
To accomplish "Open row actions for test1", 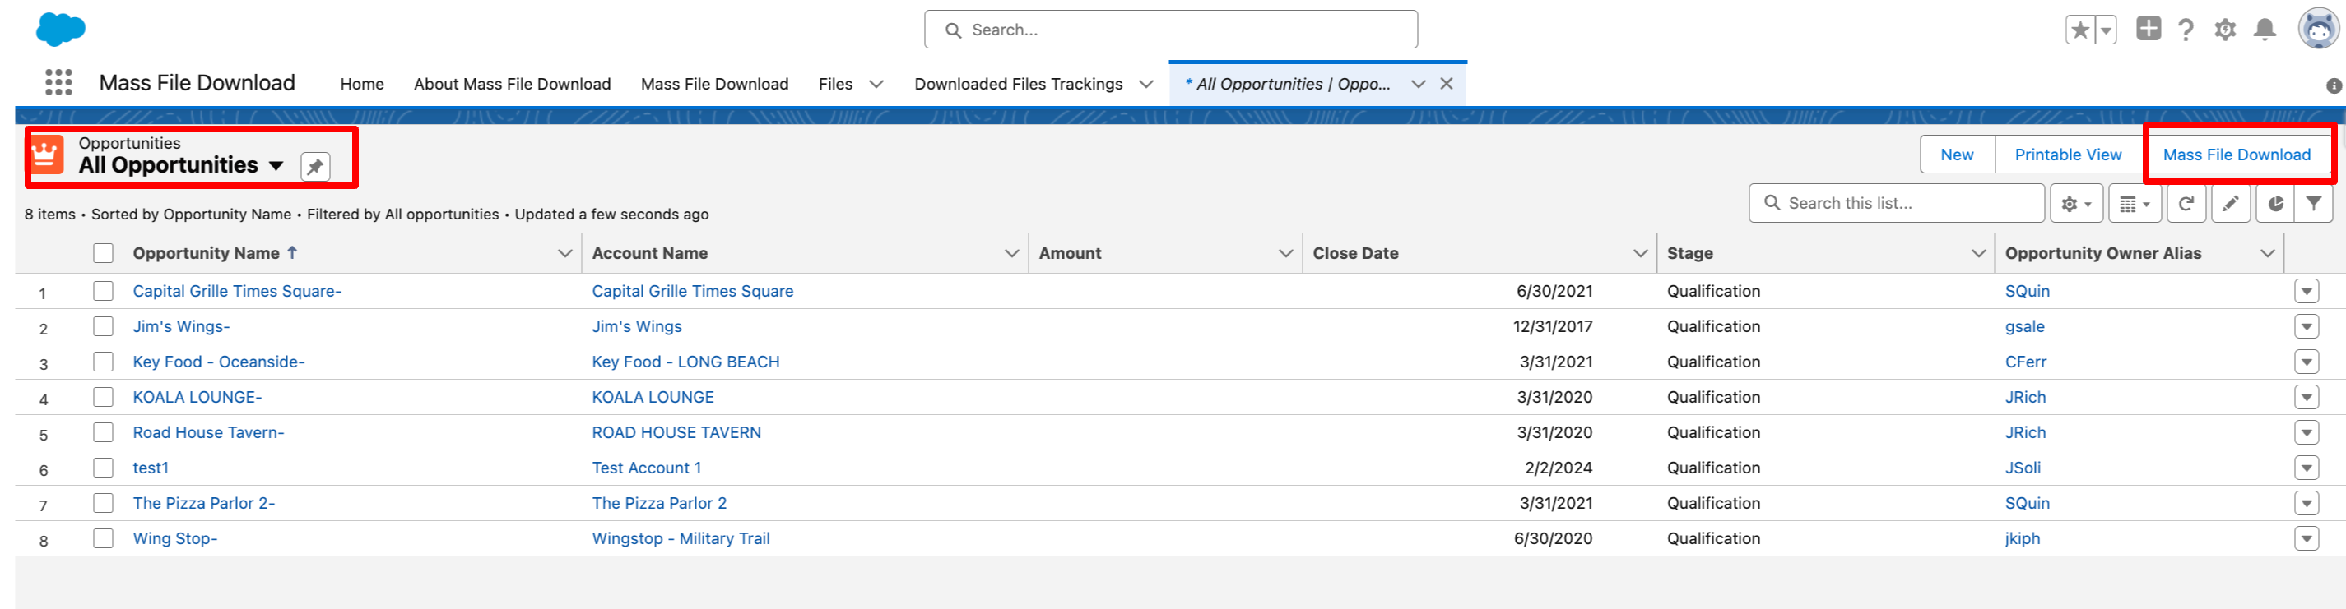I will point(2306,469).
